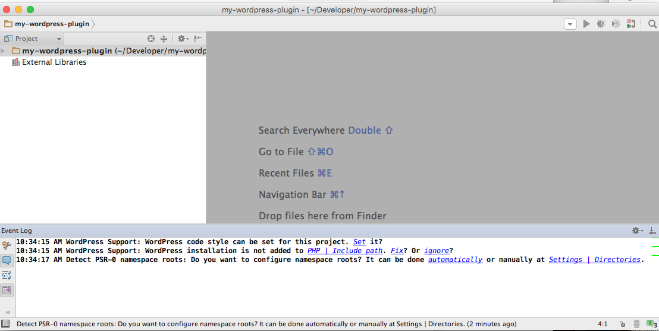Open Event Log settings wrench icon
659x331 pixels.
[x=7, y=246]
